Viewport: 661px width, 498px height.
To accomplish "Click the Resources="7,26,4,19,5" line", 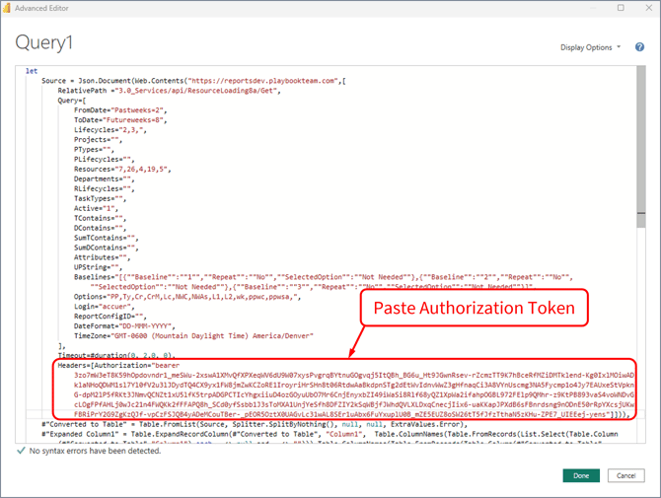I will pyautogui.click(x=122, y=169).
